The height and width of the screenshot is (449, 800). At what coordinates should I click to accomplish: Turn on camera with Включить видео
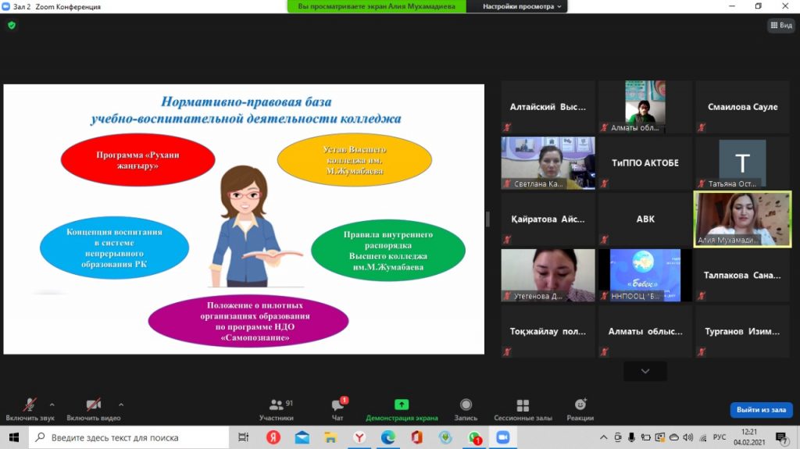[93, 406]
